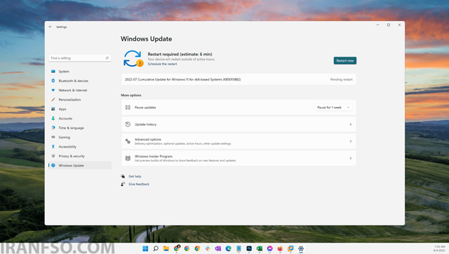Screen dimensions: 449x254
Task: Click the Get help link
Action: [x=135, y=176]
